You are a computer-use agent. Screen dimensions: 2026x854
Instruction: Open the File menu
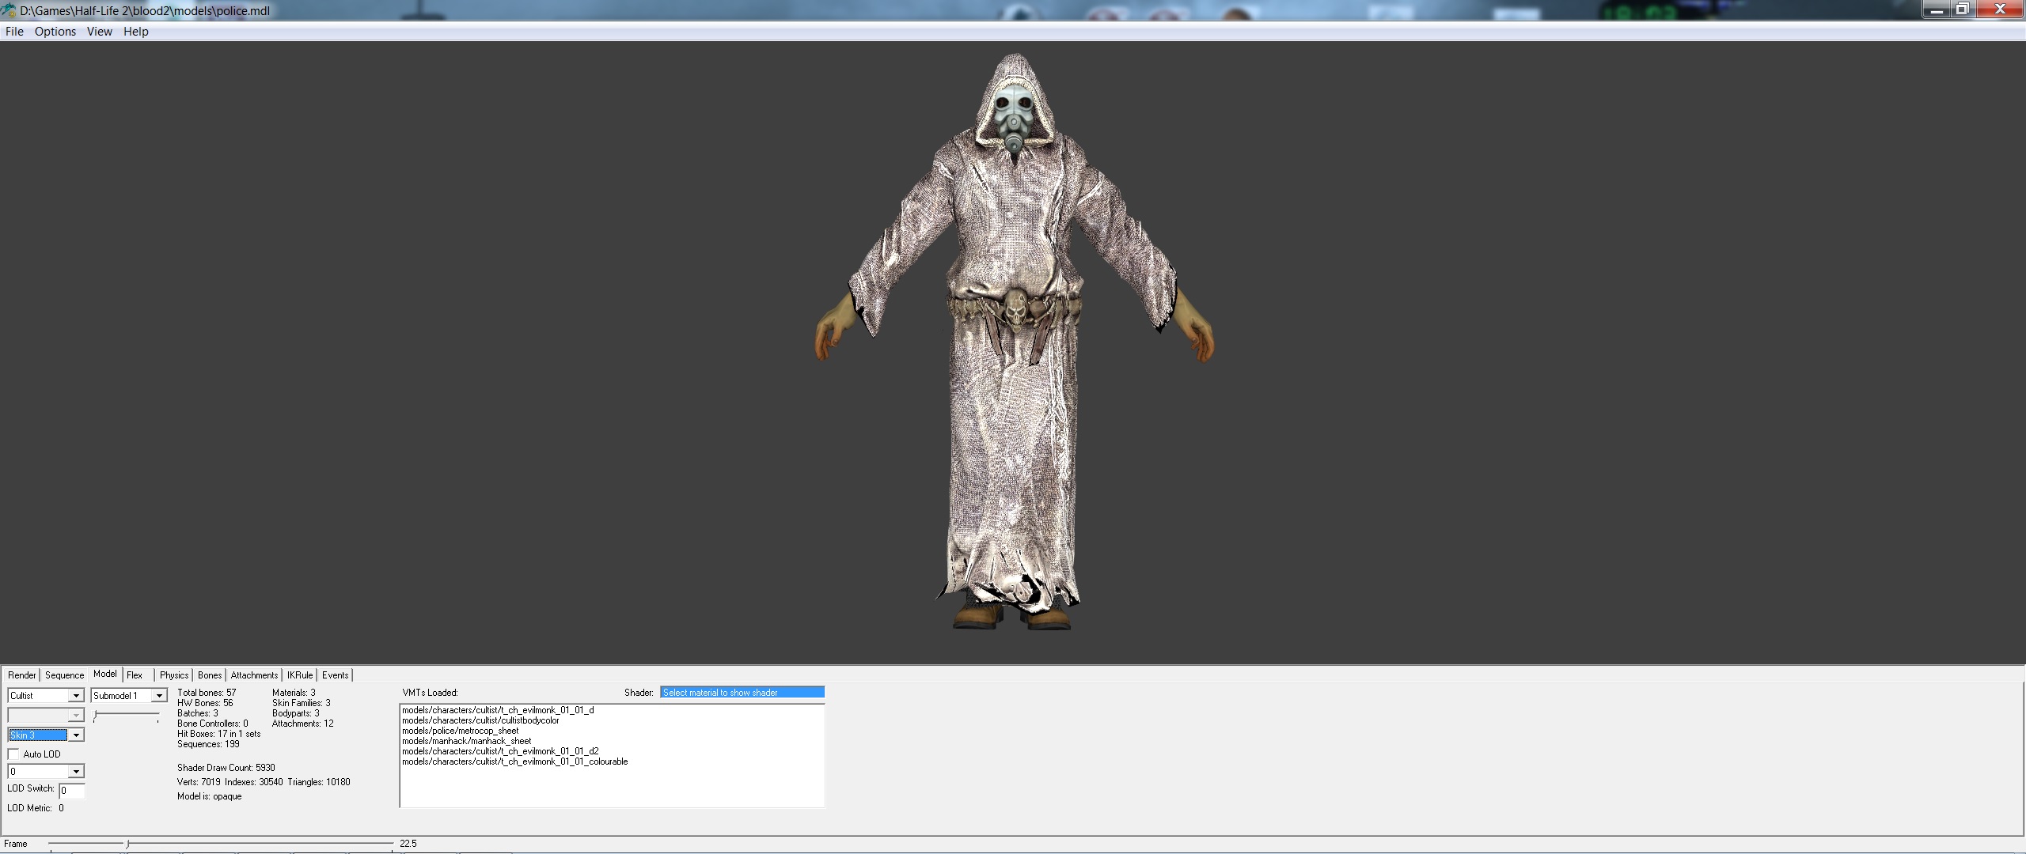coord(14,32)
